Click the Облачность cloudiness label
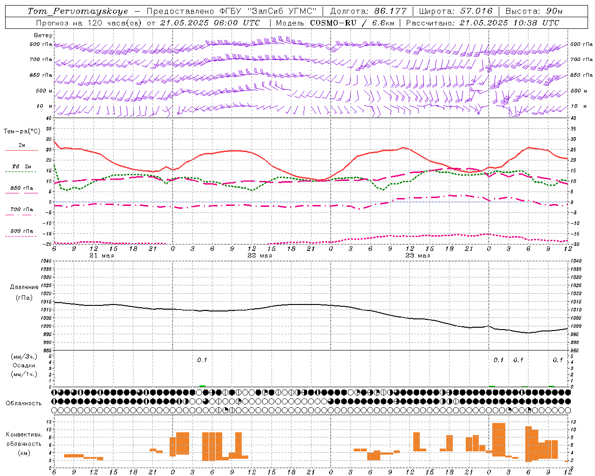 click(x=24, y=403)
